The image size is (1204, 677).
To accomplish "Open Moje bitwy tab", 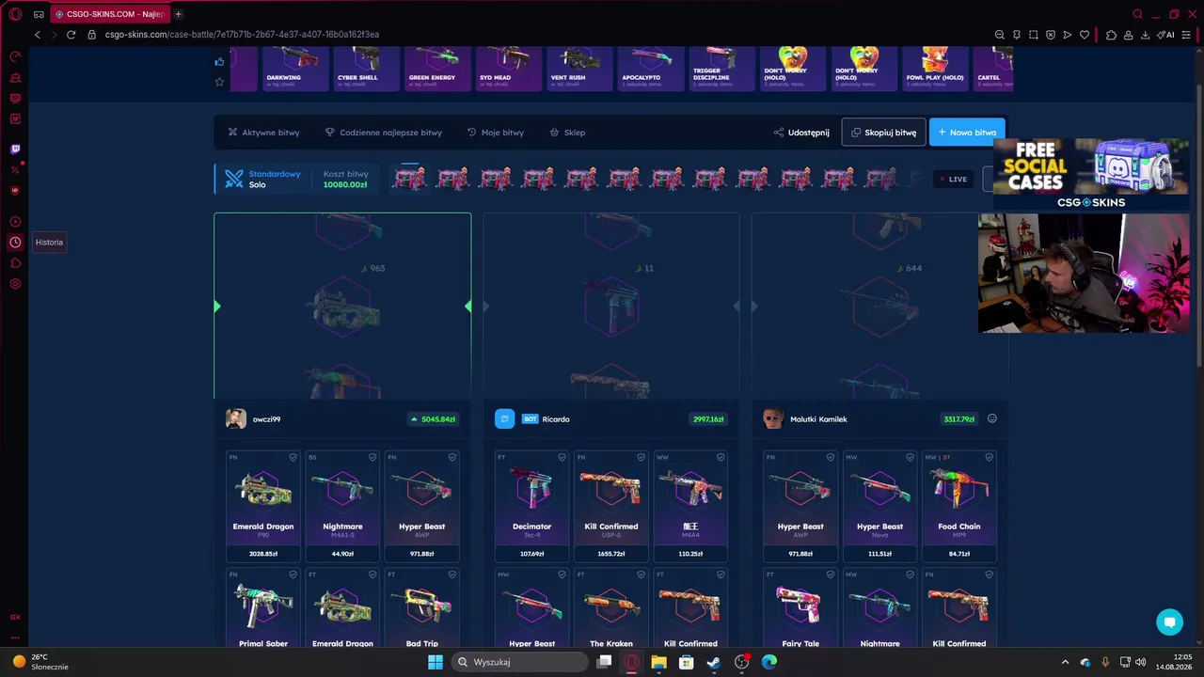I will [495, 133].
